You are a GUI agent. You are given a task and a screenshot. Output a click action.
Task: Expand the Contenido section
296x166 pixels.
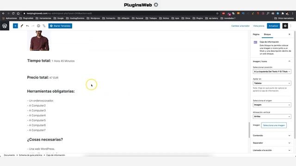click(x=271, y=136)
